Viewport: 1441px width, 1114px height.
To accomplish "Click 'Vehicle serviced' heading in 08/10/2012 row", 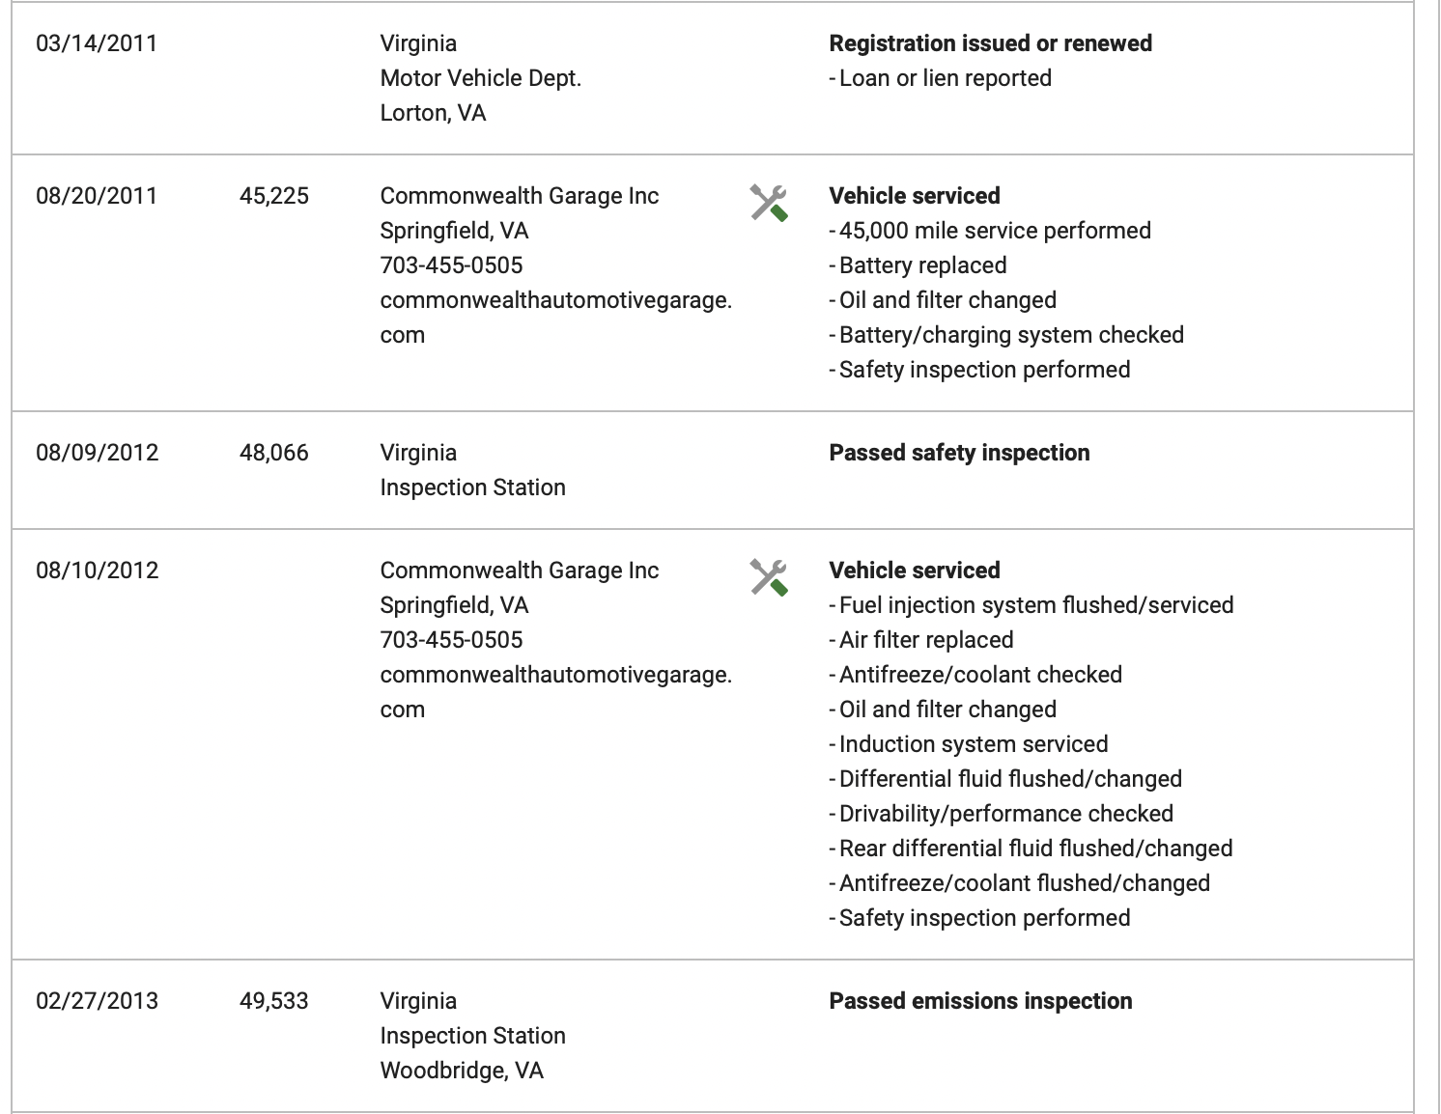I will (915, 571).
